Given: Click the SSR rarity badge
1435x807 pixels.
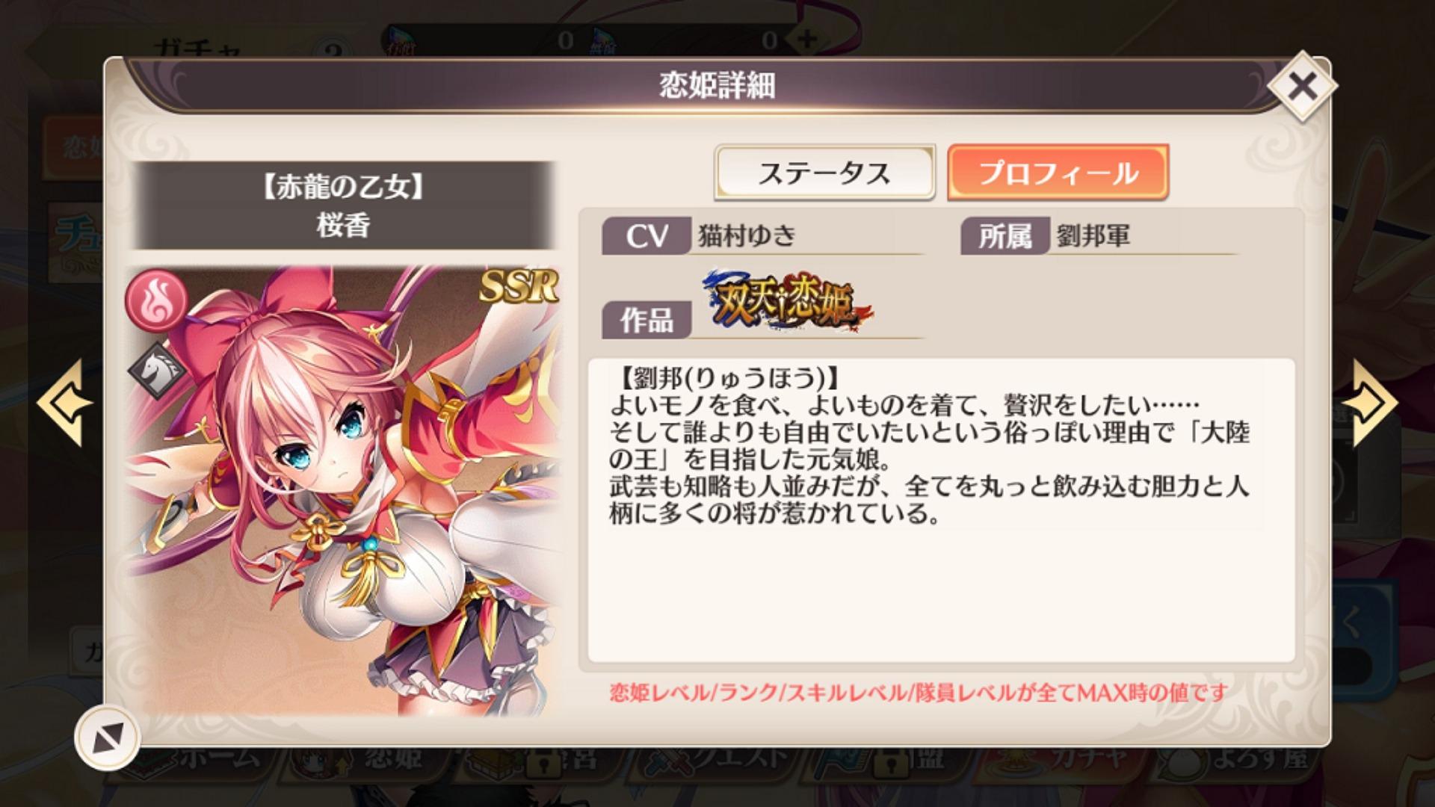Looking at the screenshot, I should click(x=519, y=285).
